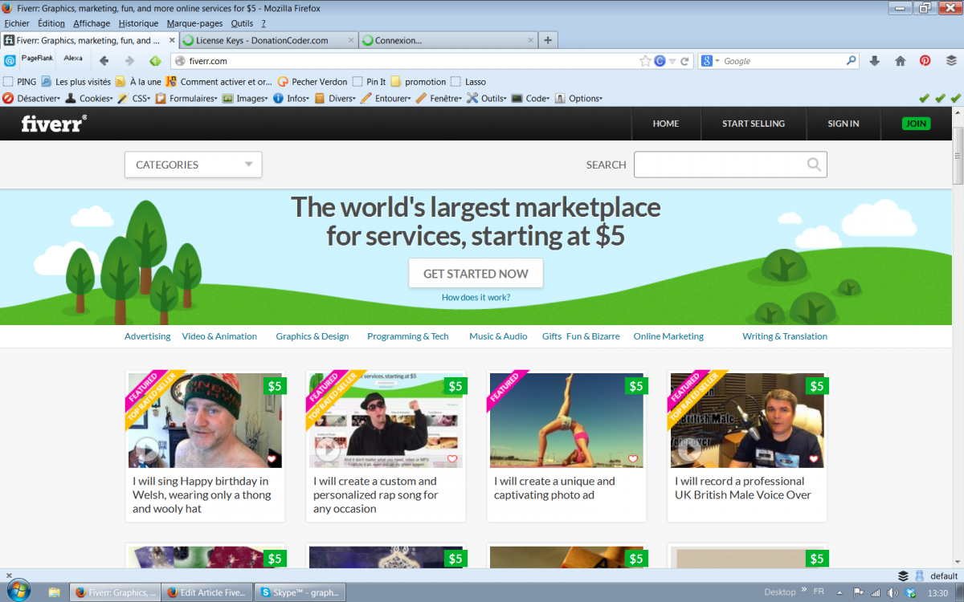Open the downloads arrow icon

click(875, 61)
